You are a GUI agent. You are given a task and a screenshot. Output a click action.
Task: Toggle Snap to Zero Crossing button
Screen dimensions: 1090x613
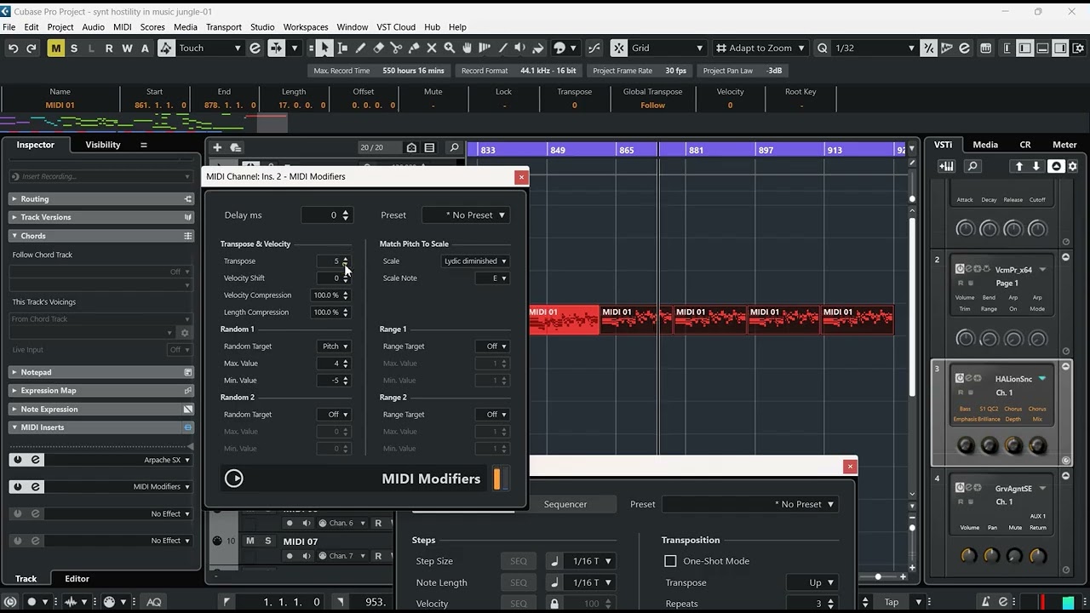point(594,49)
